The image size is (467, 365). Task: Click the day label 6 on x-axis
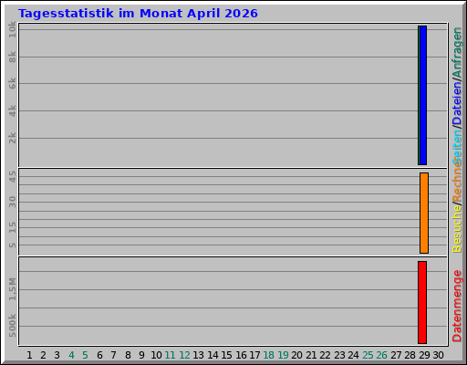99,355
